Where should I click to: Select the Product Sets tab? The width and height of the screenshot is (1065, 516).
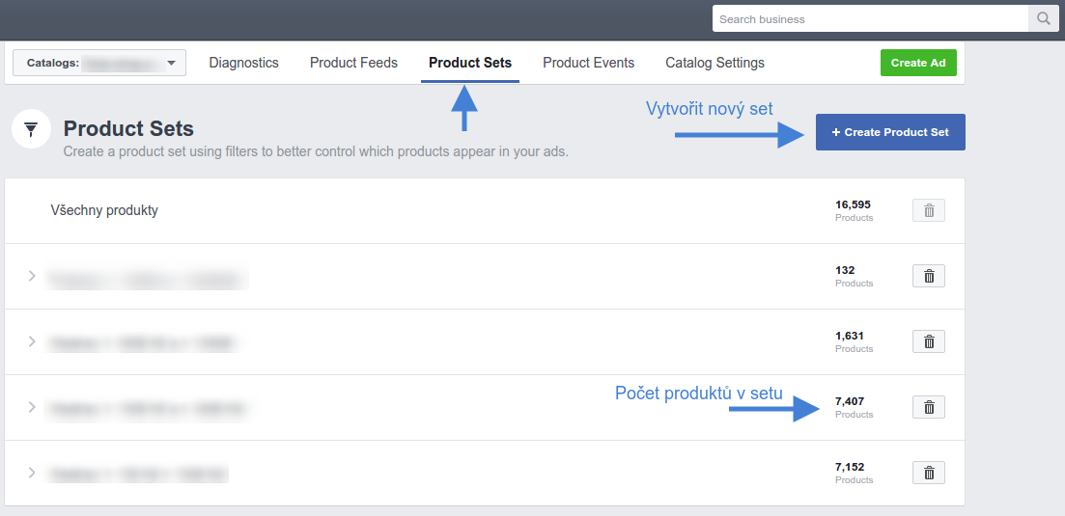click(x=470, y=63)
